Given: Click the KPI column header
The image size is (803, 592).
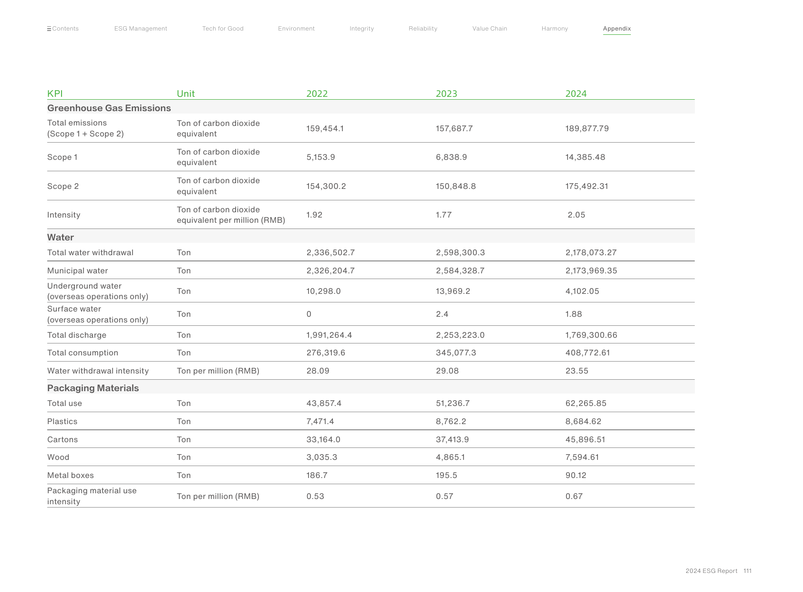Looking at the screenshot, I should 55,93.
